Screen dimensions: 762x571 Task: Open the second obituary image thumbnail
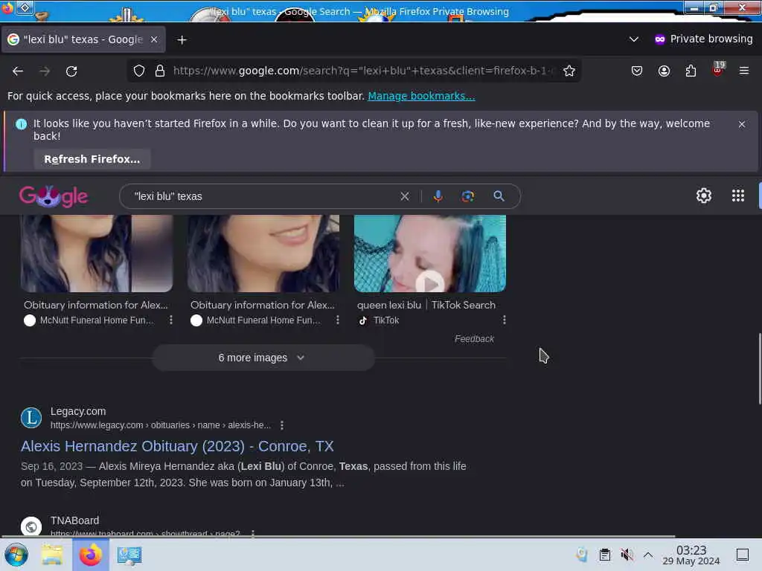coord(263,254)
